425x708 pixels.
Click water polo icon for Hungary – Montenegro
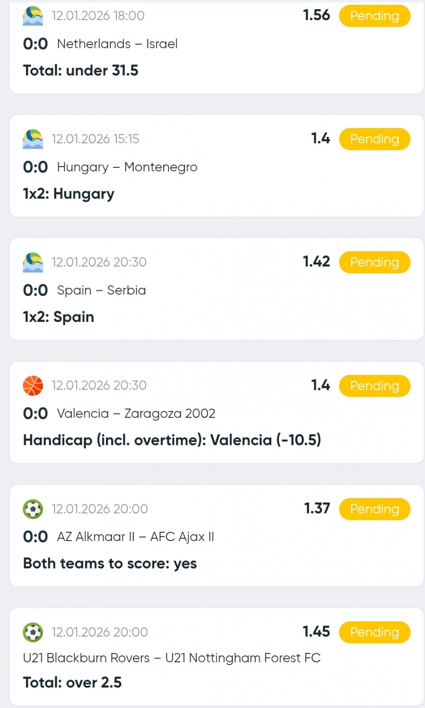[x=33, y=139]
